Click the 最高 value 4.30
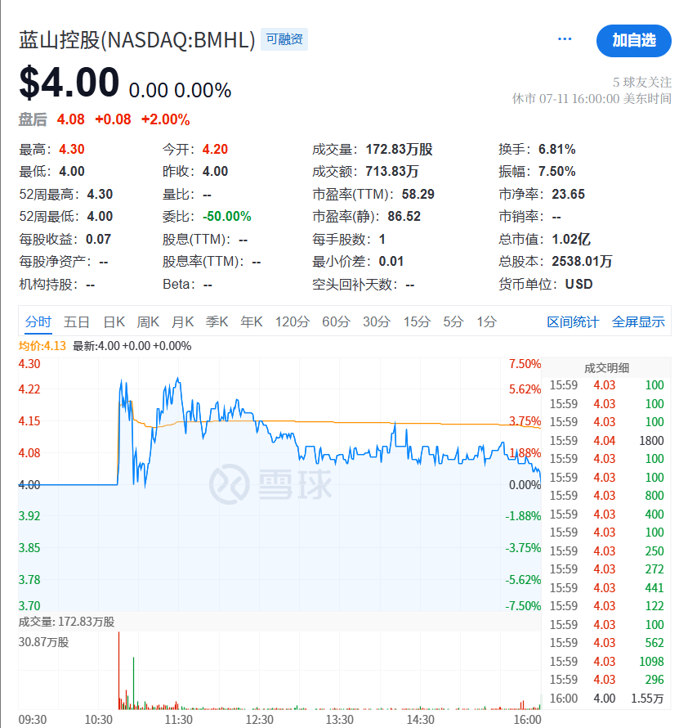 [71, 149]
